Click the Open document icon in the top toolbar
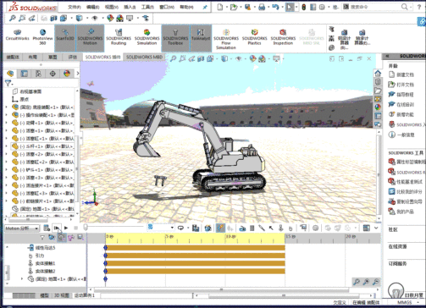The width and height of the screenshot is (426, 308). tap(234, 7)
